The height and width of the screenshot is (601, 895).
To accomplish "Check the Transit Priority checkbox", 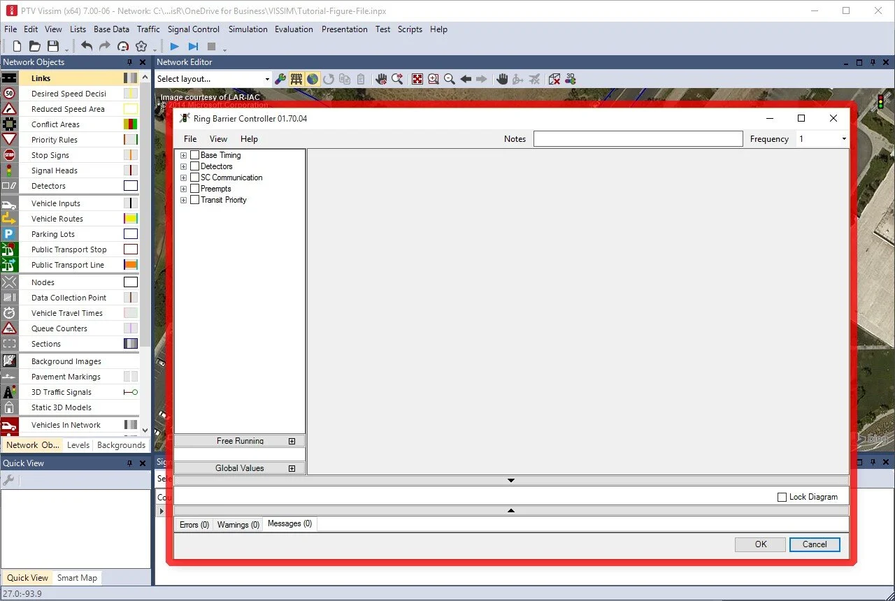I will [x=194, y=199].
